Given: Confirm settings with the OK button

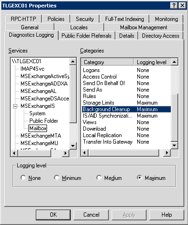Looking at the screenshot, I should [x=53, y=215].
